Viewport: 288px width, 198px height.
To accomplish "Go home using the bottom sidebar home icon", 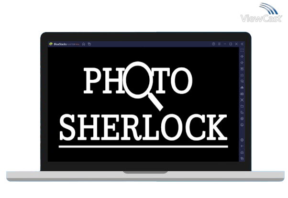I will tap(242, 153).
